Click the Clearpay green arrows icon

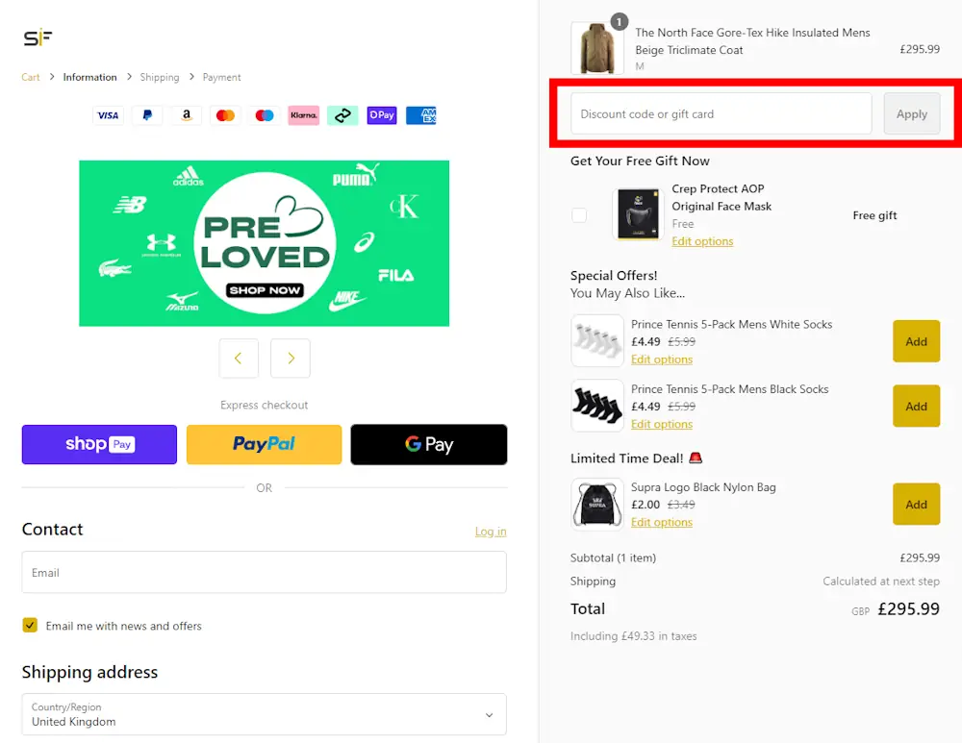point(342,115)
